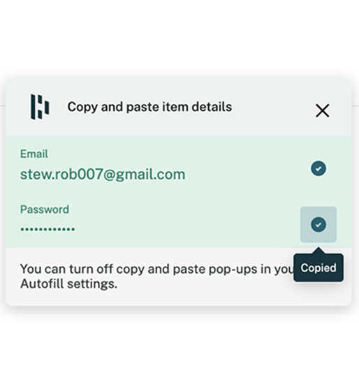Click the pointer arrow atop Copied tooltip
Image resolution: width=359 pixels, height=391 pixels.
(318, 251)
